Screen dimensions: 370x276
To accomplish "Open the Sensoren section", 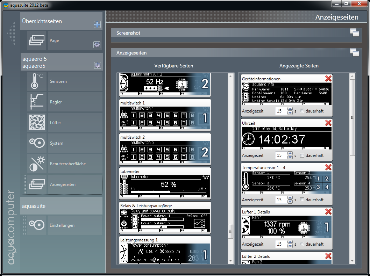I will pyautogui.click(x=75, y=81).
